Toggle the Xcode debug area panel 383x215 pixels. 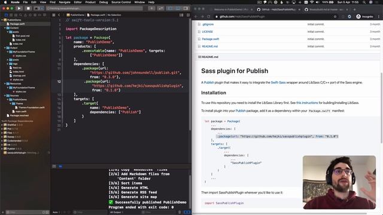(178, 8)
